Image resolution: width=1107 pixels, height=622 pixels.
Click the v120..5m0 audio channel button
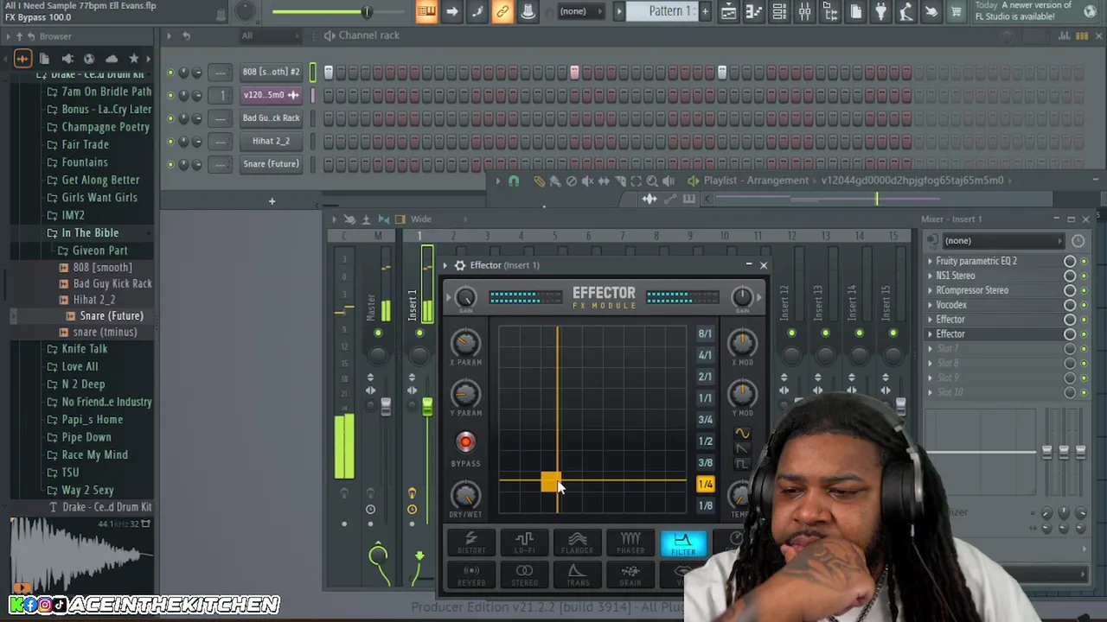click(x=271, y=95)
